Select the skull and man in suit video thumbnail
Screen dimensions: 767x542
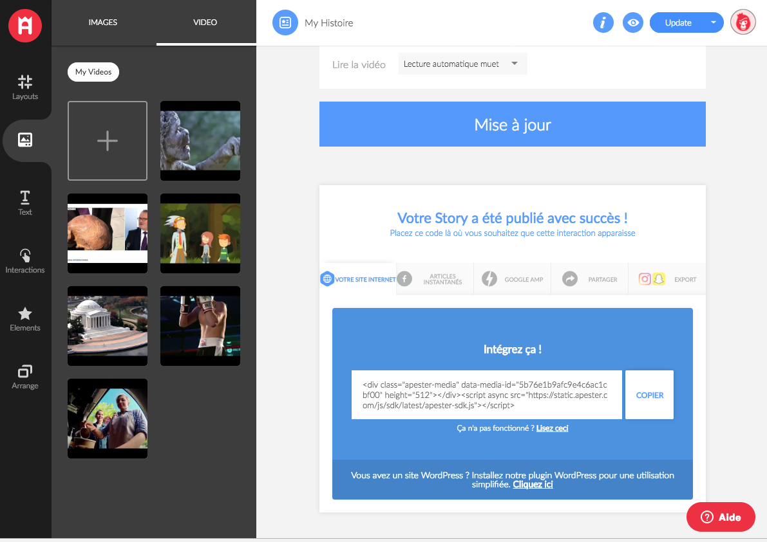[x=108, y=233]
